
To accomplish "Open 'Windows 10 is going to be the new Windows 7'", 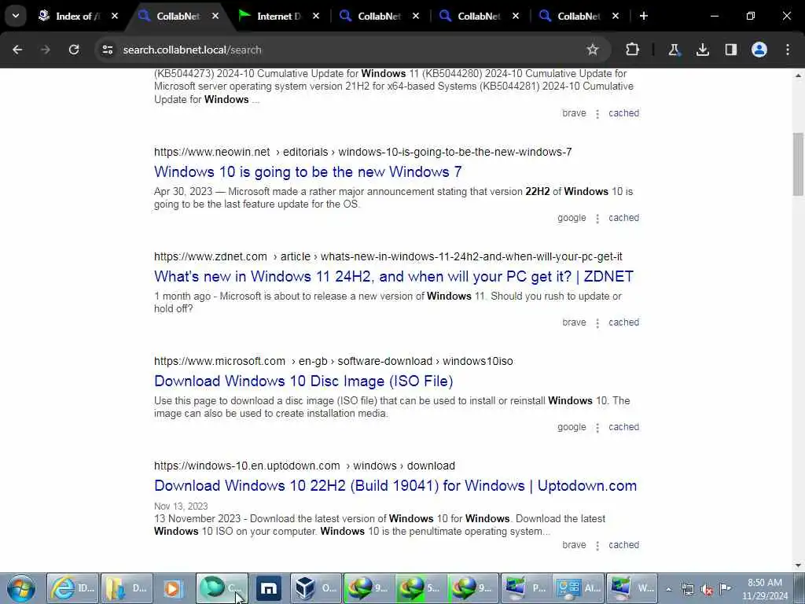I will click(307, 171).
